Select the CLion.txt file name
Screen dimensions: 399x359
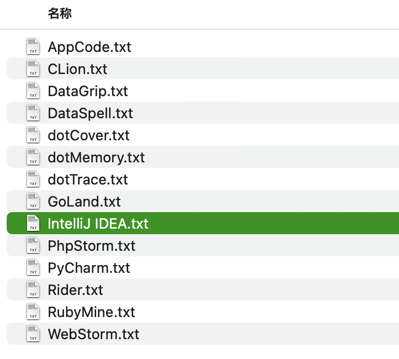pos(77,69)
